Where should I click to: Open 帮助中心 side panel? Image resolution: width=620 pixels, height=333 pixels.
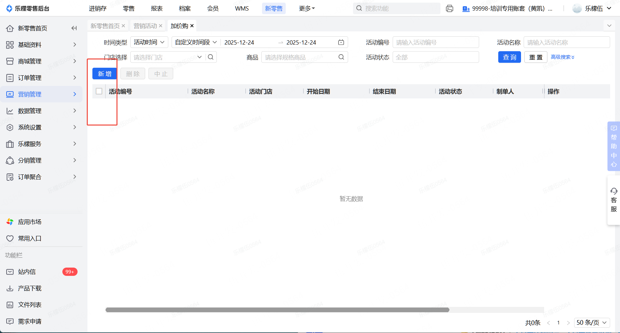pos(614,146)
